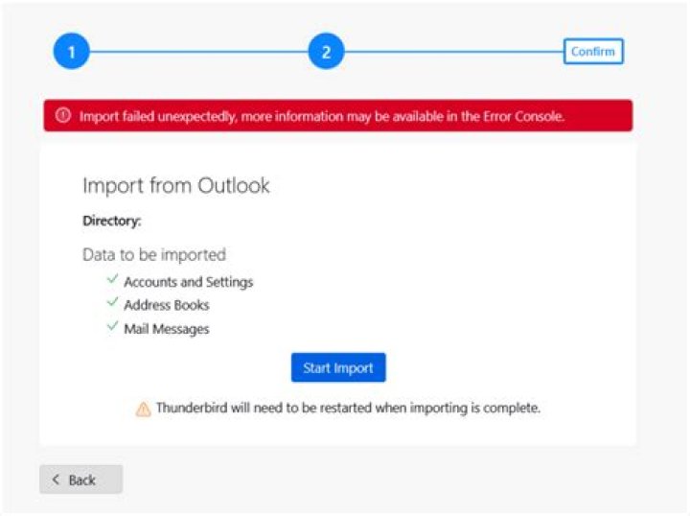This screenshot has height=516, width=690.
Task: Click checkmark beside Accounts and Settings
Action: (x=113, y=279)
